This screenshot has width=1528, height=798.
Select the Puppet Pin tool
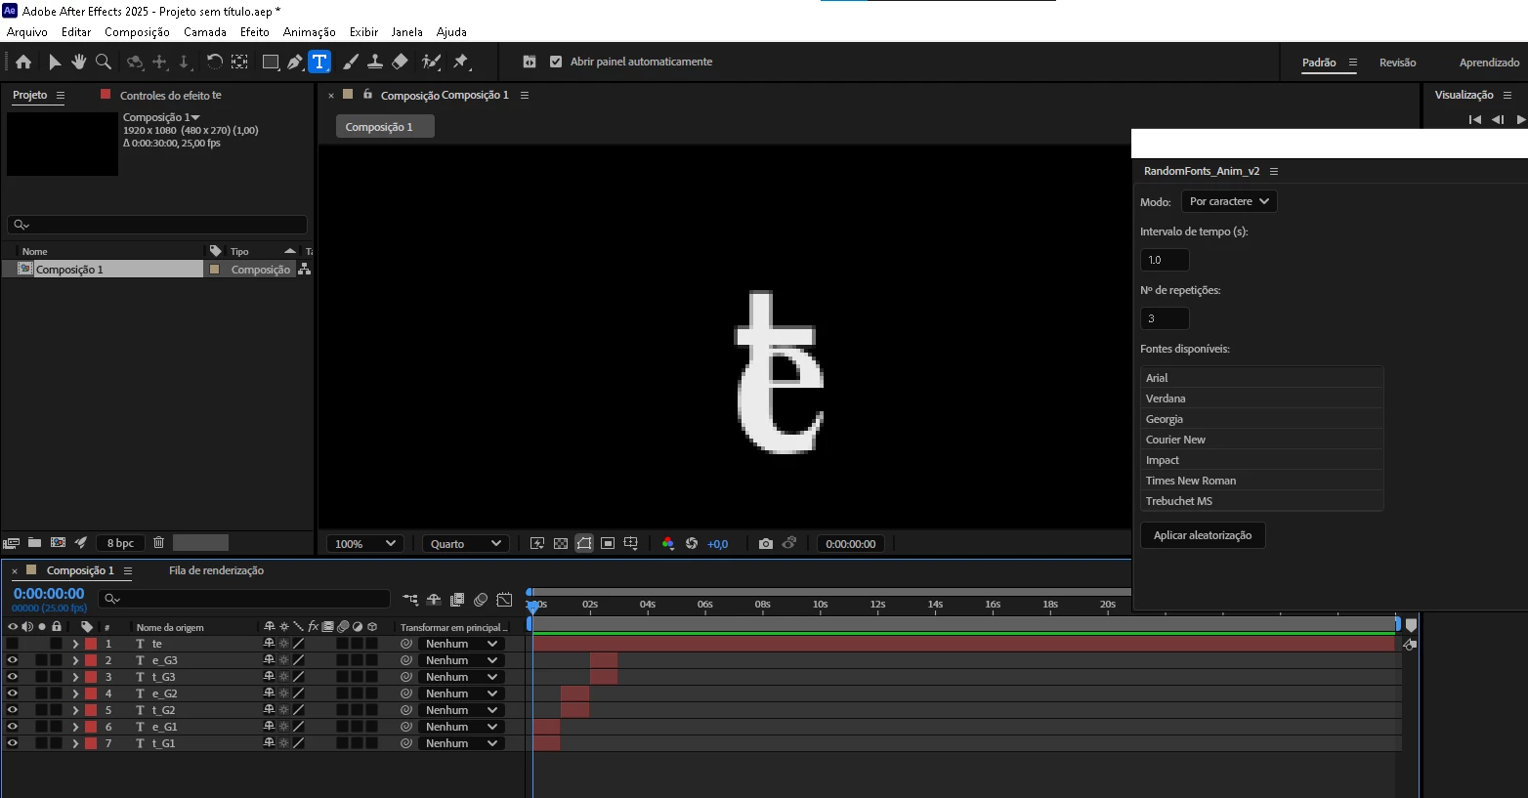tap(461, 62)
